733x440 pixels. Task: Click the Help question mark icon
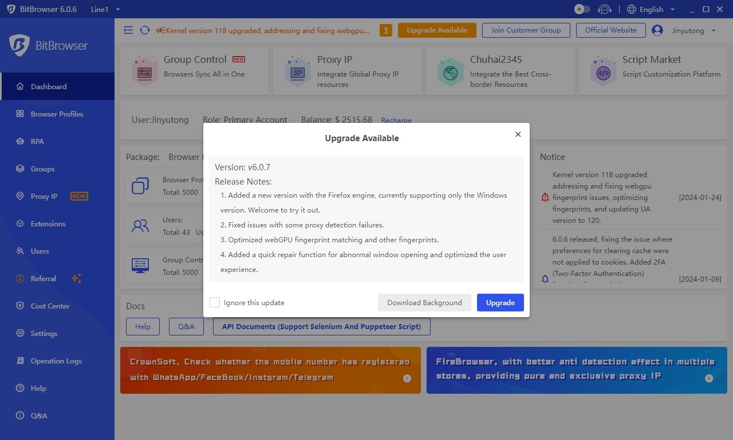pyautogui.click(x=20, y=388)
